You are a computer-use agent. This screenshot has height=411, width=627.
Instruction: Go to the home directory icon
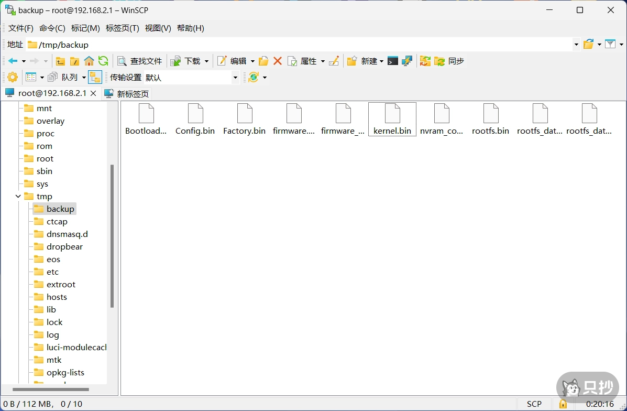[x=89, y=61]
